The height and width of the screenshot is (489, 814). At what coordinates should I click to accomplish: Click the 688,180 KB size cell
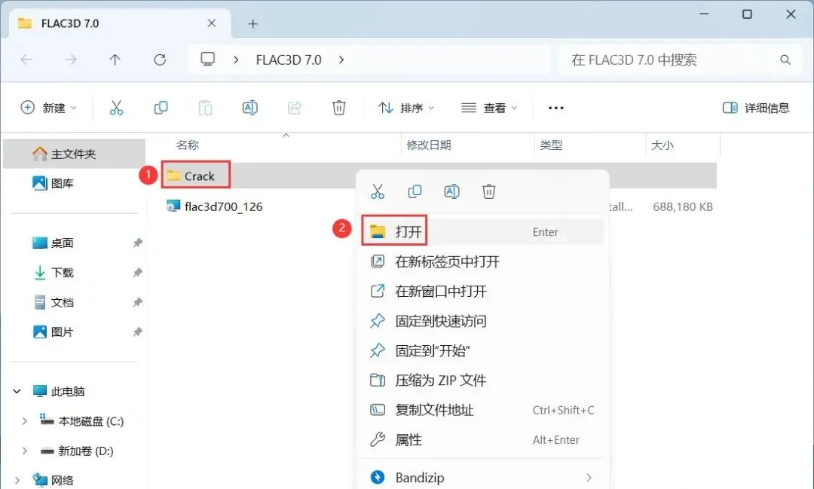tap(683, 206)
